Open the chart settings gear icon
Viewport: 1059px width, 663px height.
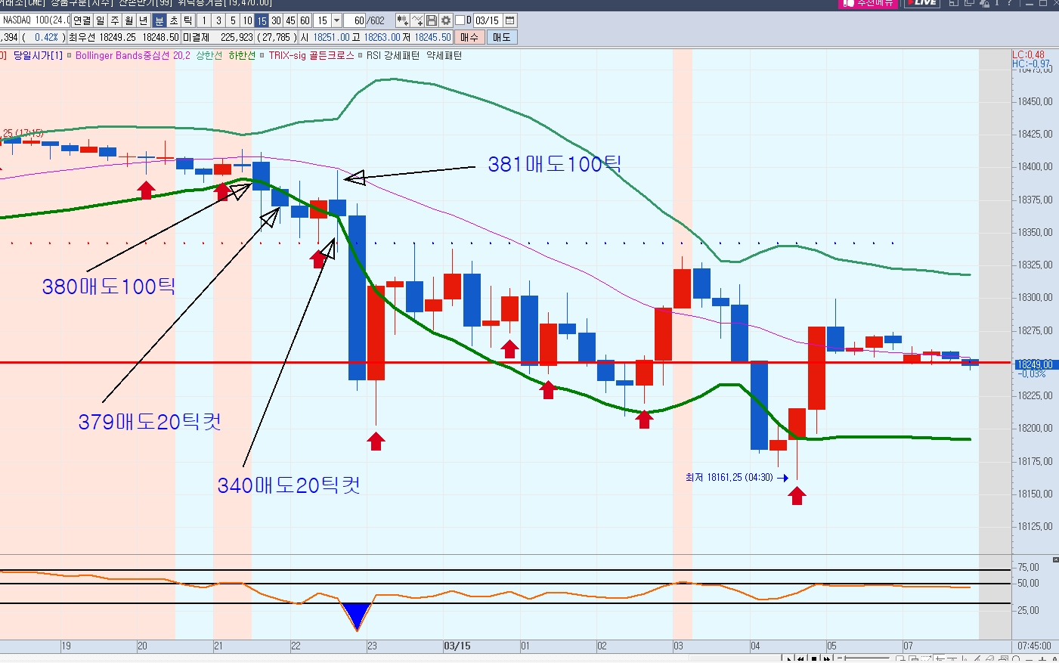446,20
